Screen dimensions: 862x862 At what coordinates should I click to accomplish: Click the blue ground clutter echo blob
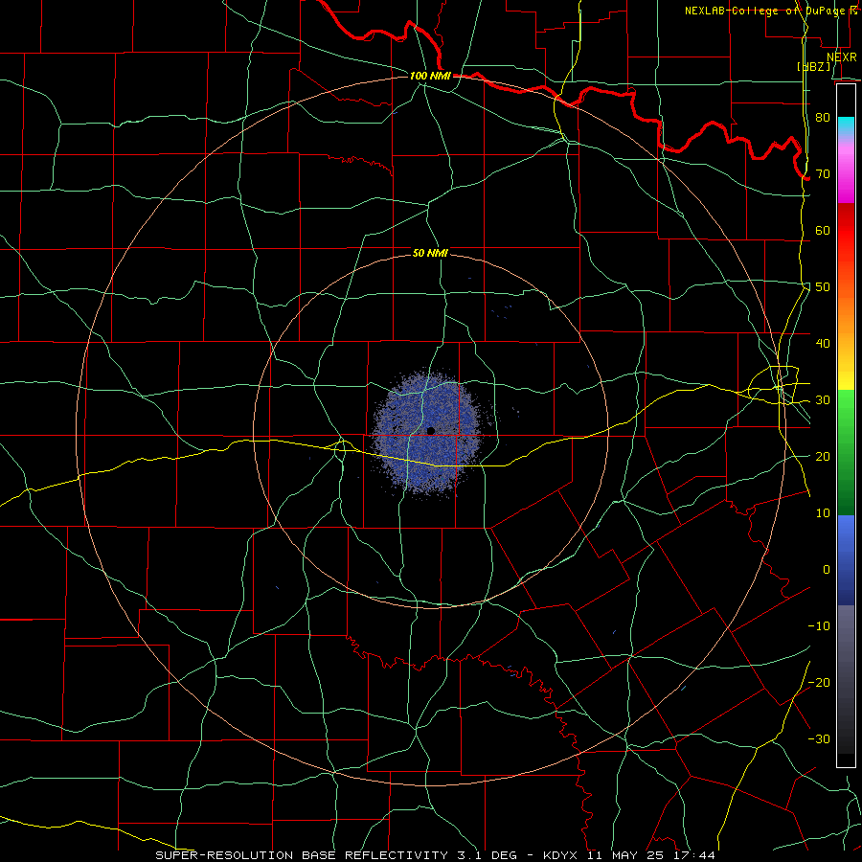pos(429,433)
